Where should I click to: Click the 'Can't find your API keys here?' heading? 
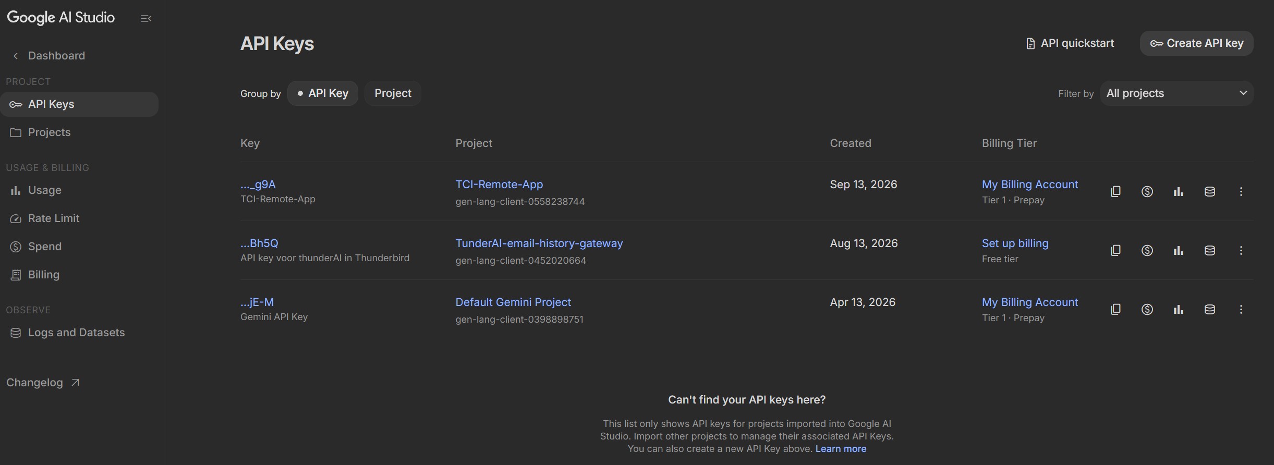pyautogui.click(x=747, y=400)
